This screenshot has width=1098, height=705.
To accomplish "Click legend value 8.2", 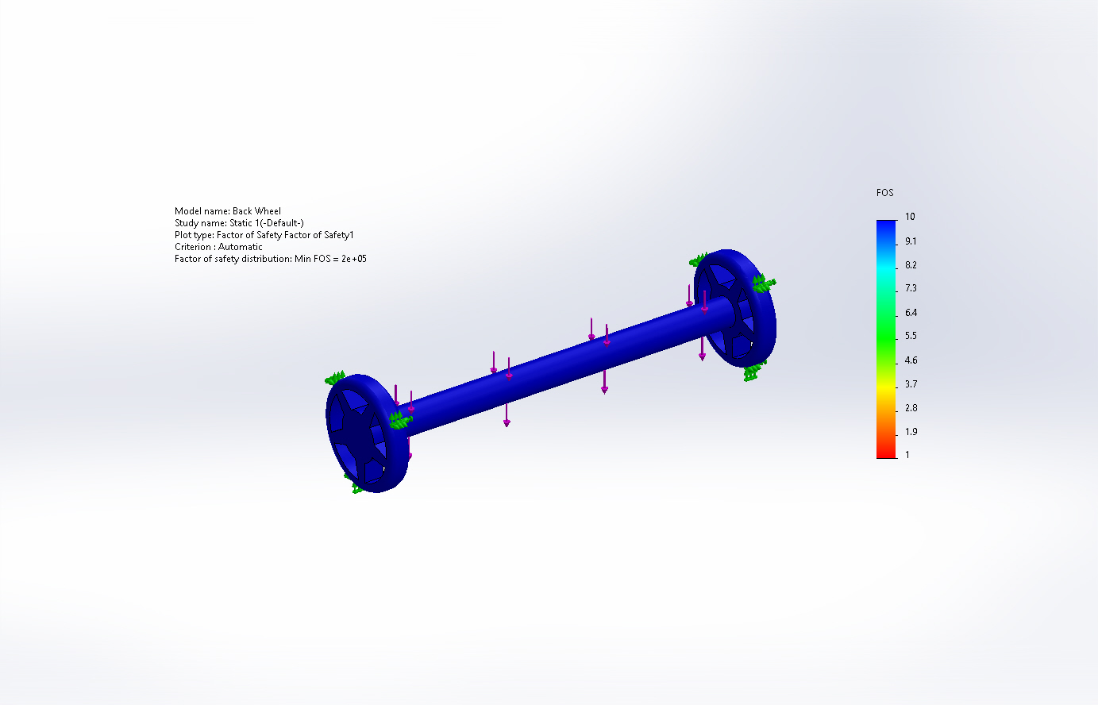I will pyautogui.click(x=911, y=265).
